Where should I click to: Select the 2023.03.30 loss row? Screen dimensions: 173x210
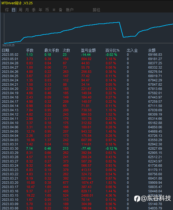(x=87, y=148)
